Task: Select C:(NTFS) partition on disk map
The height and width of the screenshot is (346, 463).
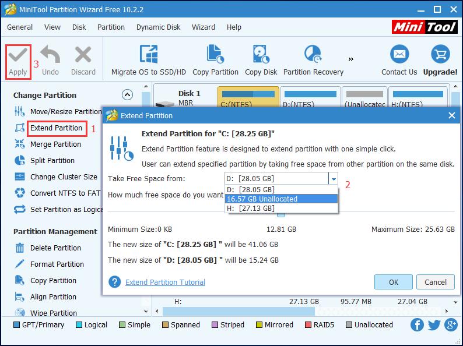Action: pos(248,98)
